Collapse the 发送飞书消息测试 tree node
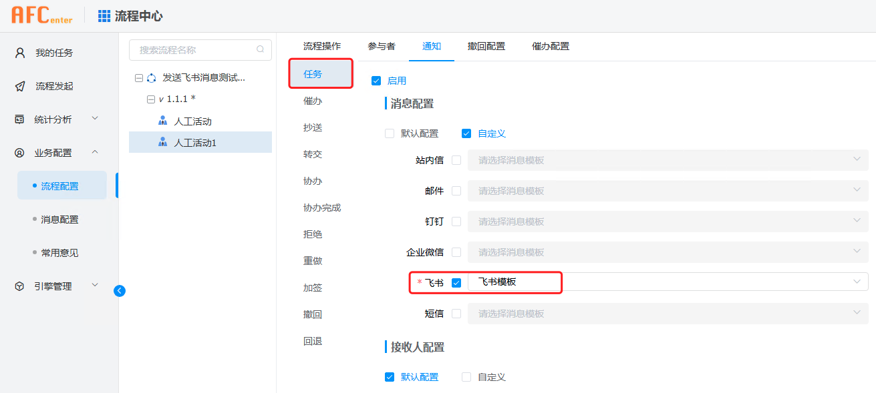Viewport: 876px width, 393px height. click(x=138, y=78)
